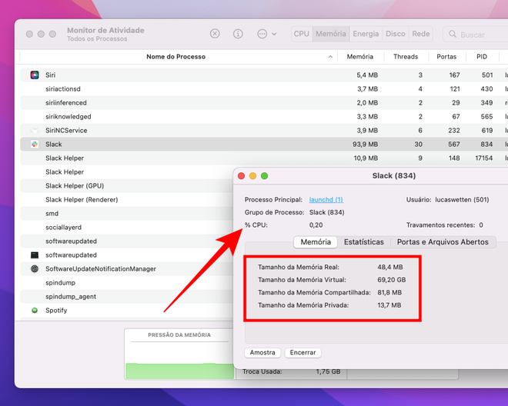Sort by Threads column header

tap(406, 57)
